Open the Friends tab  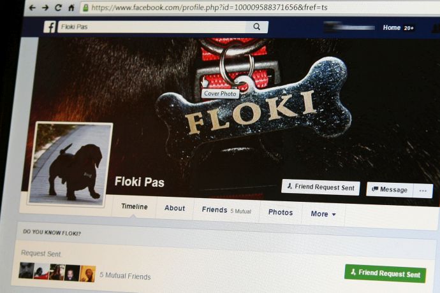(226, 210)
